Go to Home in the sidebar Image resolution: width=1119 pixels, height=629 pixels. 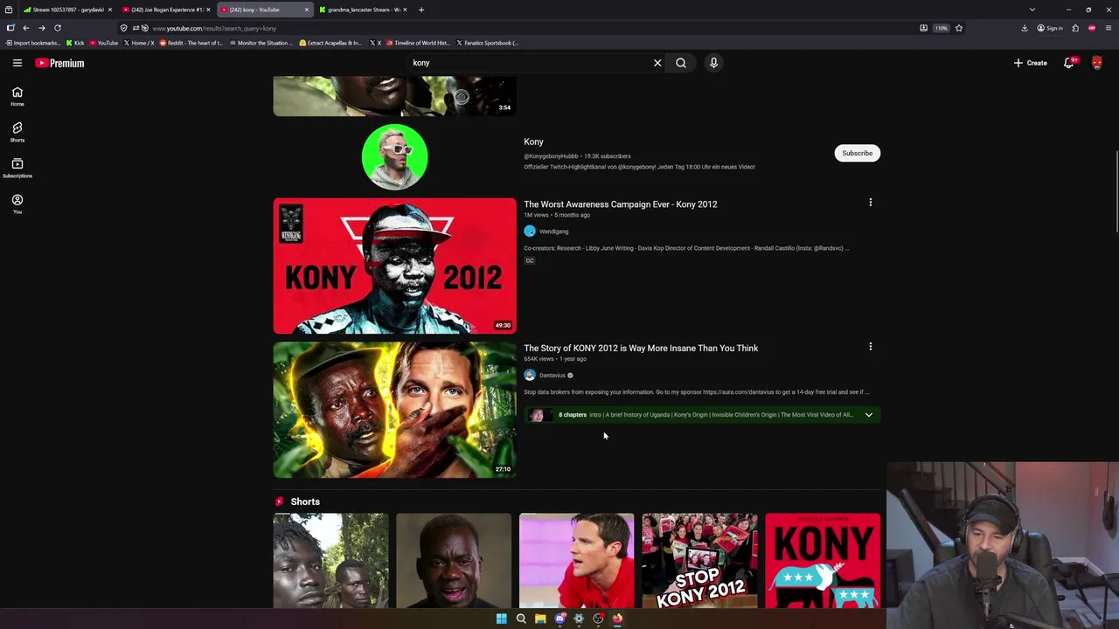coord(17,96)
